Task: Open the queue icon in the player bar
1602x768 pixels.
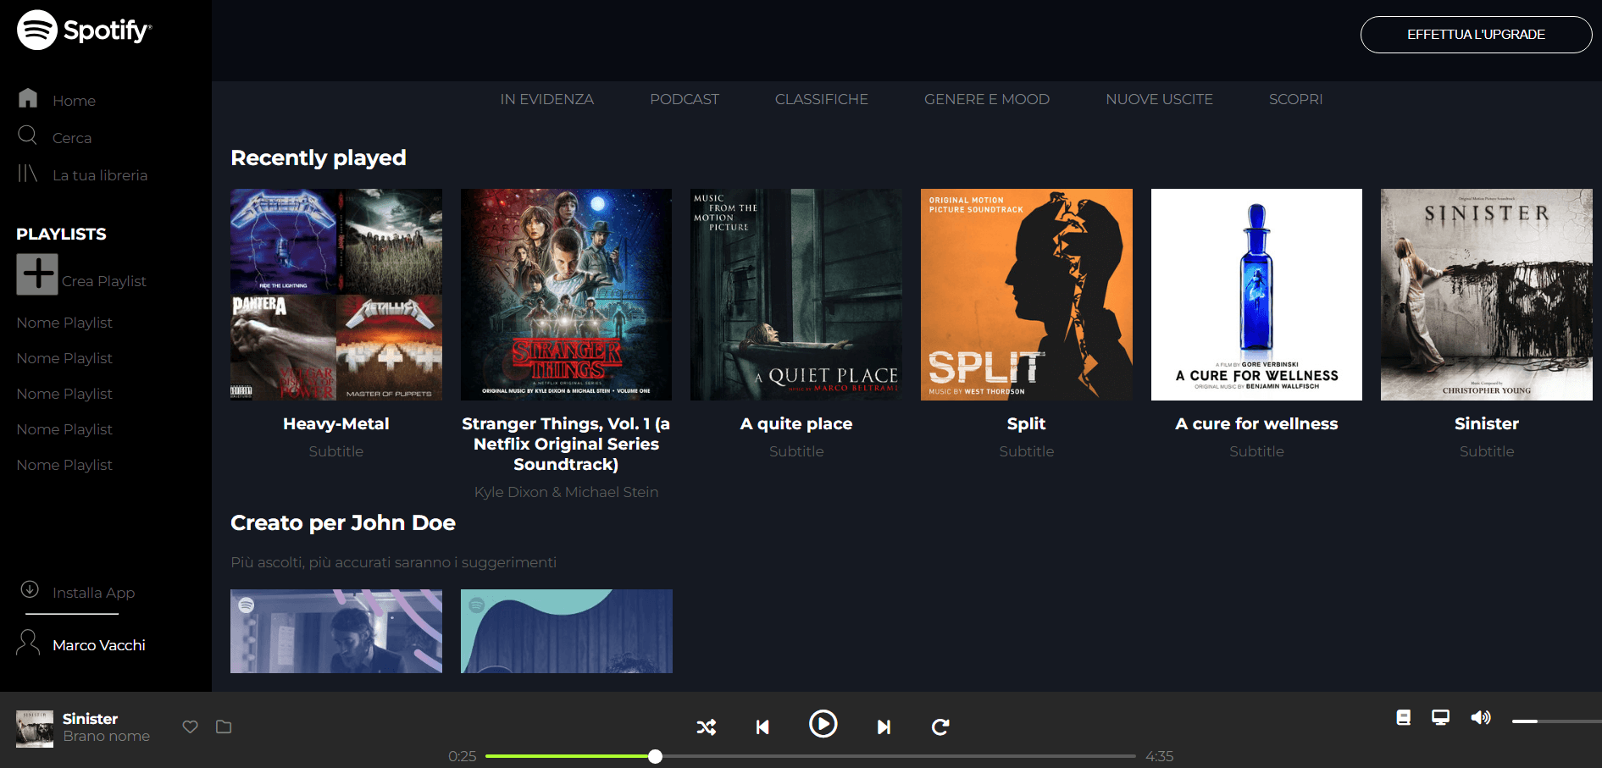Action: coord(1403,717)
